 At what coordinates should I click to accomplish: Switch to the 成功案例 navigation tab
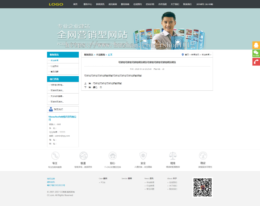pyautogui.click(x=113, y=4)
